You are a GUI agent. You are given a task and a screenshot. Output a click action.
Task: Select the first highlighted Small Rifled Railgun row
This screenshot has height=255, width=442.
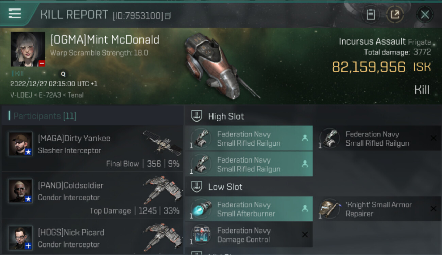249,138
